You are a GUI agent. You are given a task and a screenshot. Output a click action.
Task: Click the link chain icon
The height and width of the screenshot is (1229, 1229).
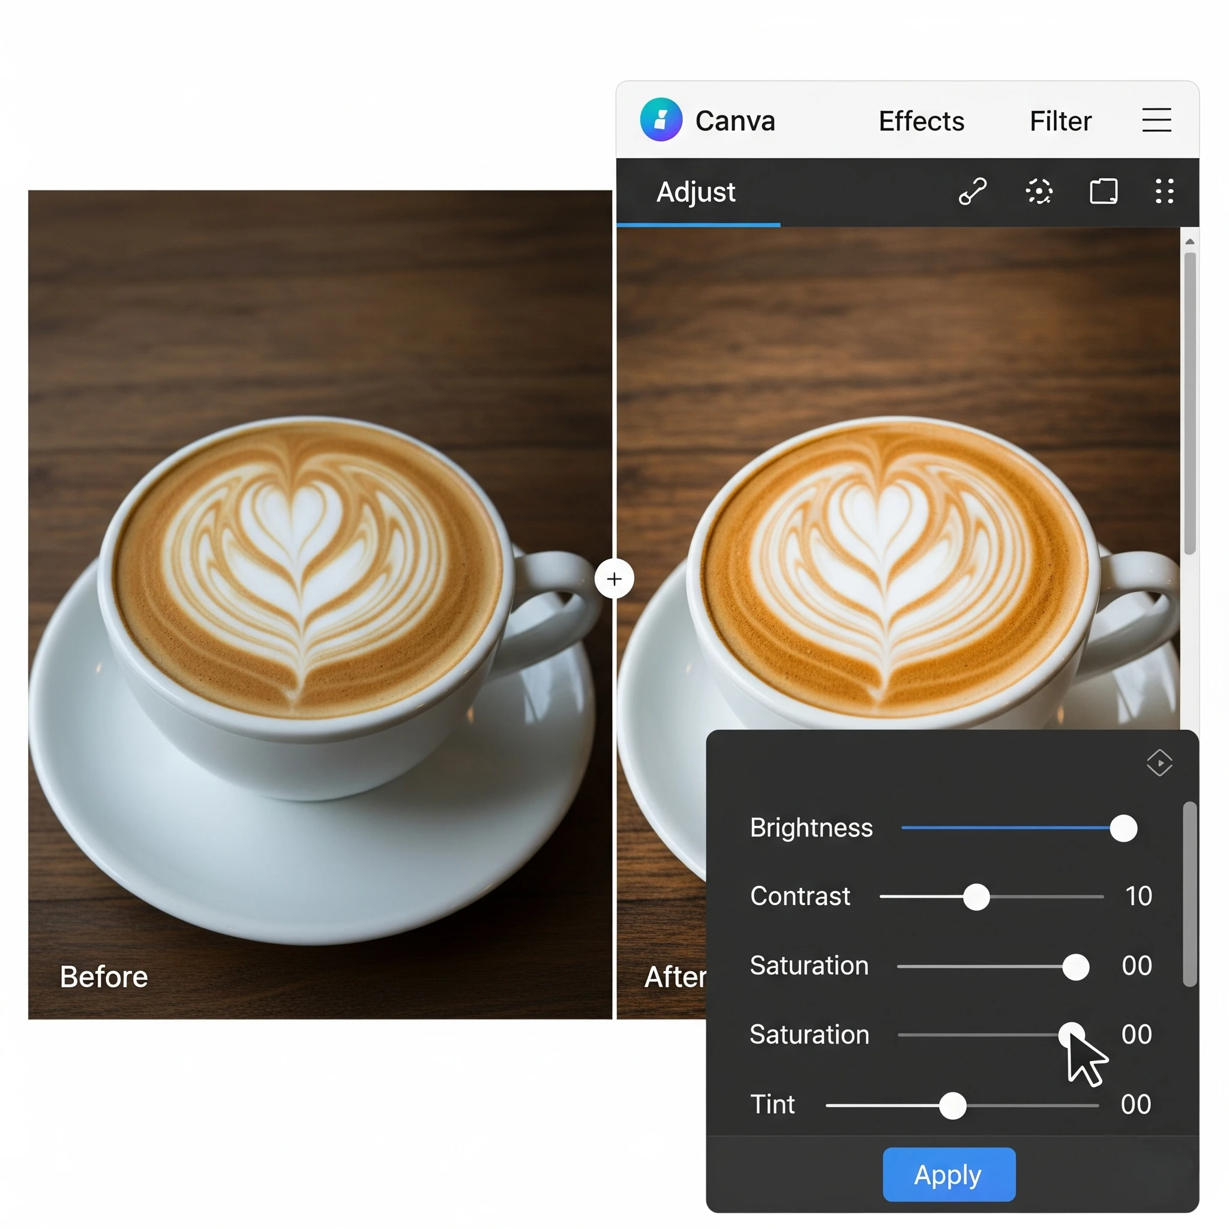click(972, 191)
